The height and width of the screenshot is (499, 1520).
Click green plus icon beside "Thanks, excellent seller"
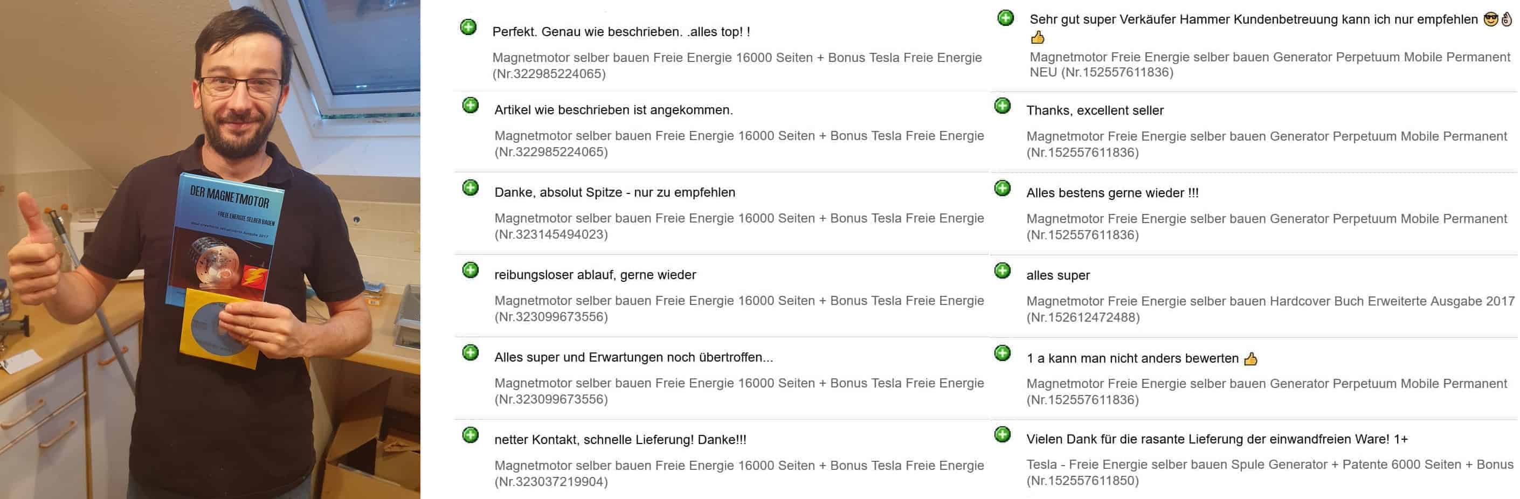(x=1002, y=106)
